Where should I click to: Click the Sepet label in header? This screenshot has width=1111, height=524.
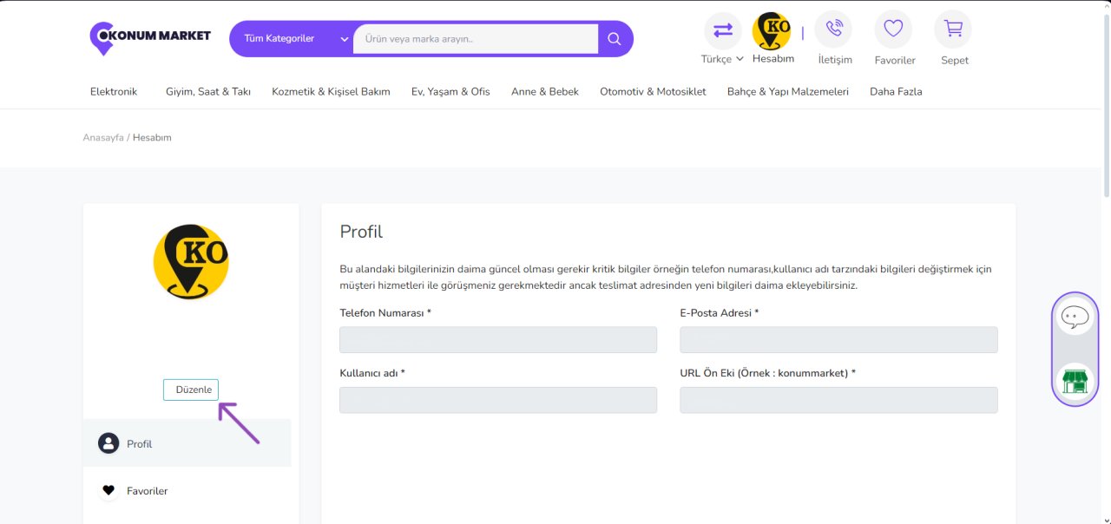click(x=955, y=60)
